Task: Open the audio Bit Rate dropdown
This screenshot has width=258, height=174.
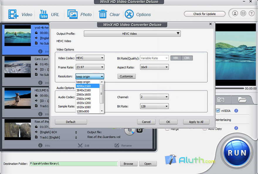Action: pyautogui.click(x=154, y=106)
